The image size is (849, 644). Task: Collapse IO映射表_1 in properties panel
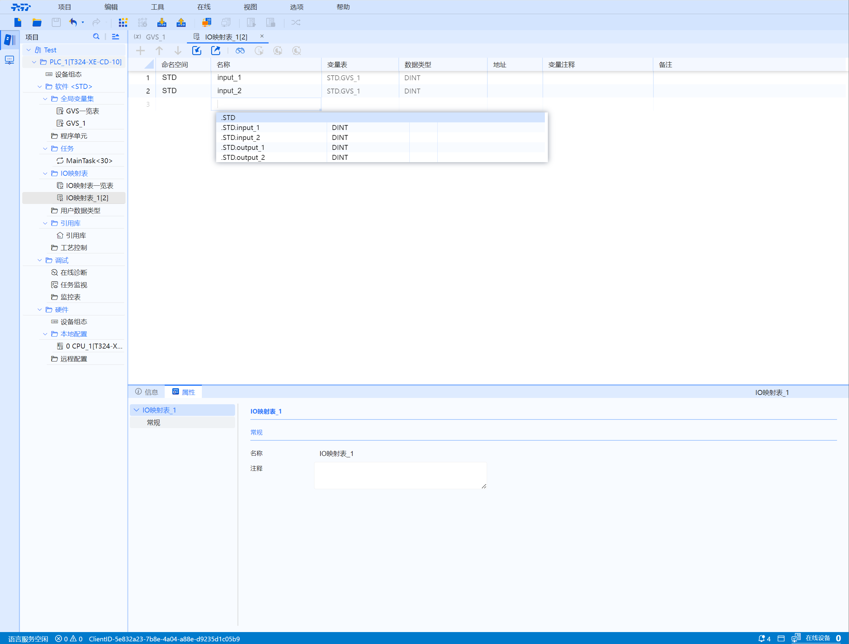(136, 410)
